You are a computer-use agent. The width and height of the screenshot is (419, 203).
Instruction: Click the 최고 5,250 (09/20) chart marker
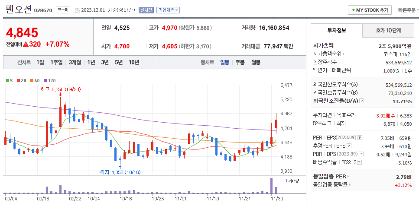pos(60,90)
